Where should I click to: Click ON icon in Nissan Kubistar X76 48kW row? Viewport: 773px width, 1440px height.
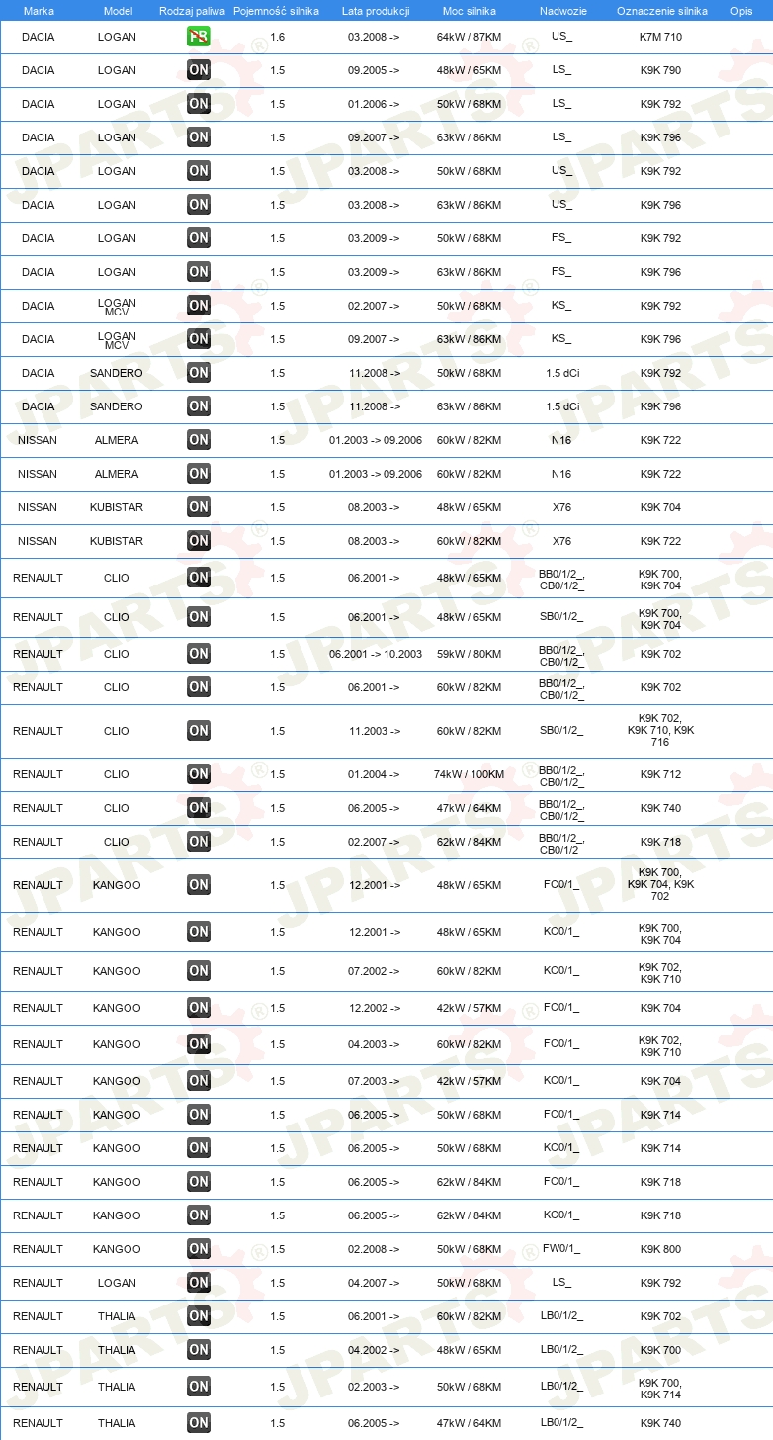199,507
